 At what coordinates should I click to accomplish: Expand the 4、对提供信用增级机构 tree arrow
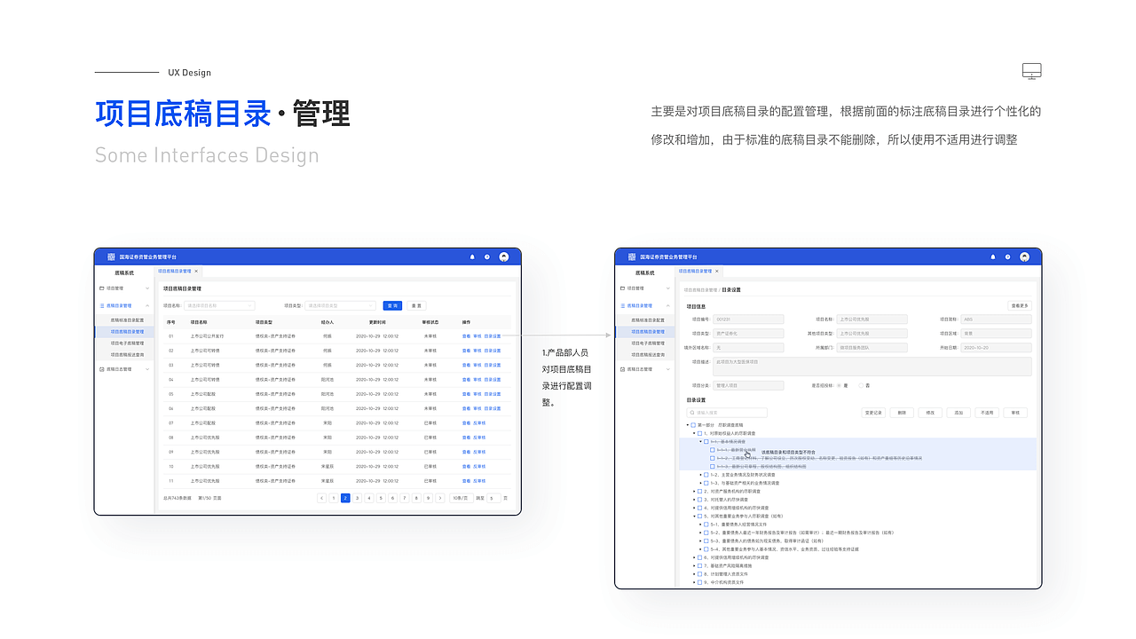694,508
